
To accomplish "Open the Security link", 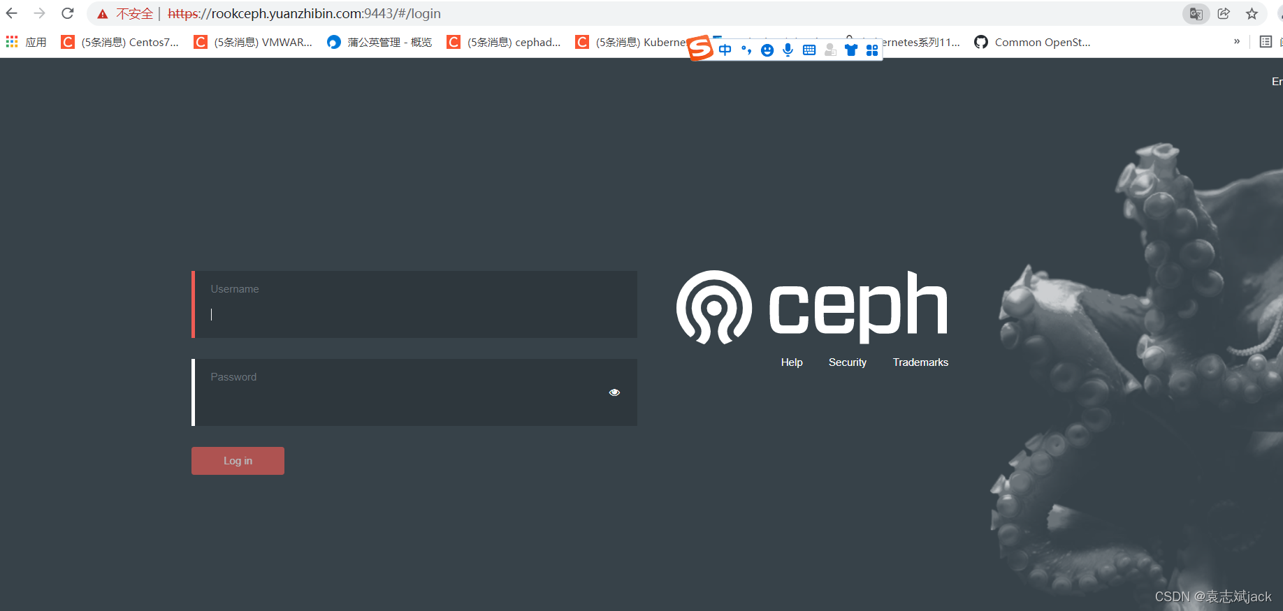I will (x=848, y=362).
